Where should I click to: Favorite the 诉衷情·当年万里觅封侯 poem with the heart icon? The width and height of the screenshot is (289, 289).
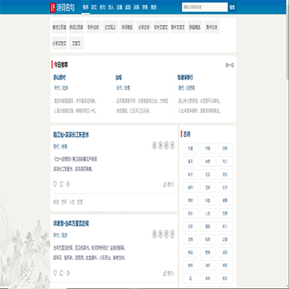click(x=55, y=273)
